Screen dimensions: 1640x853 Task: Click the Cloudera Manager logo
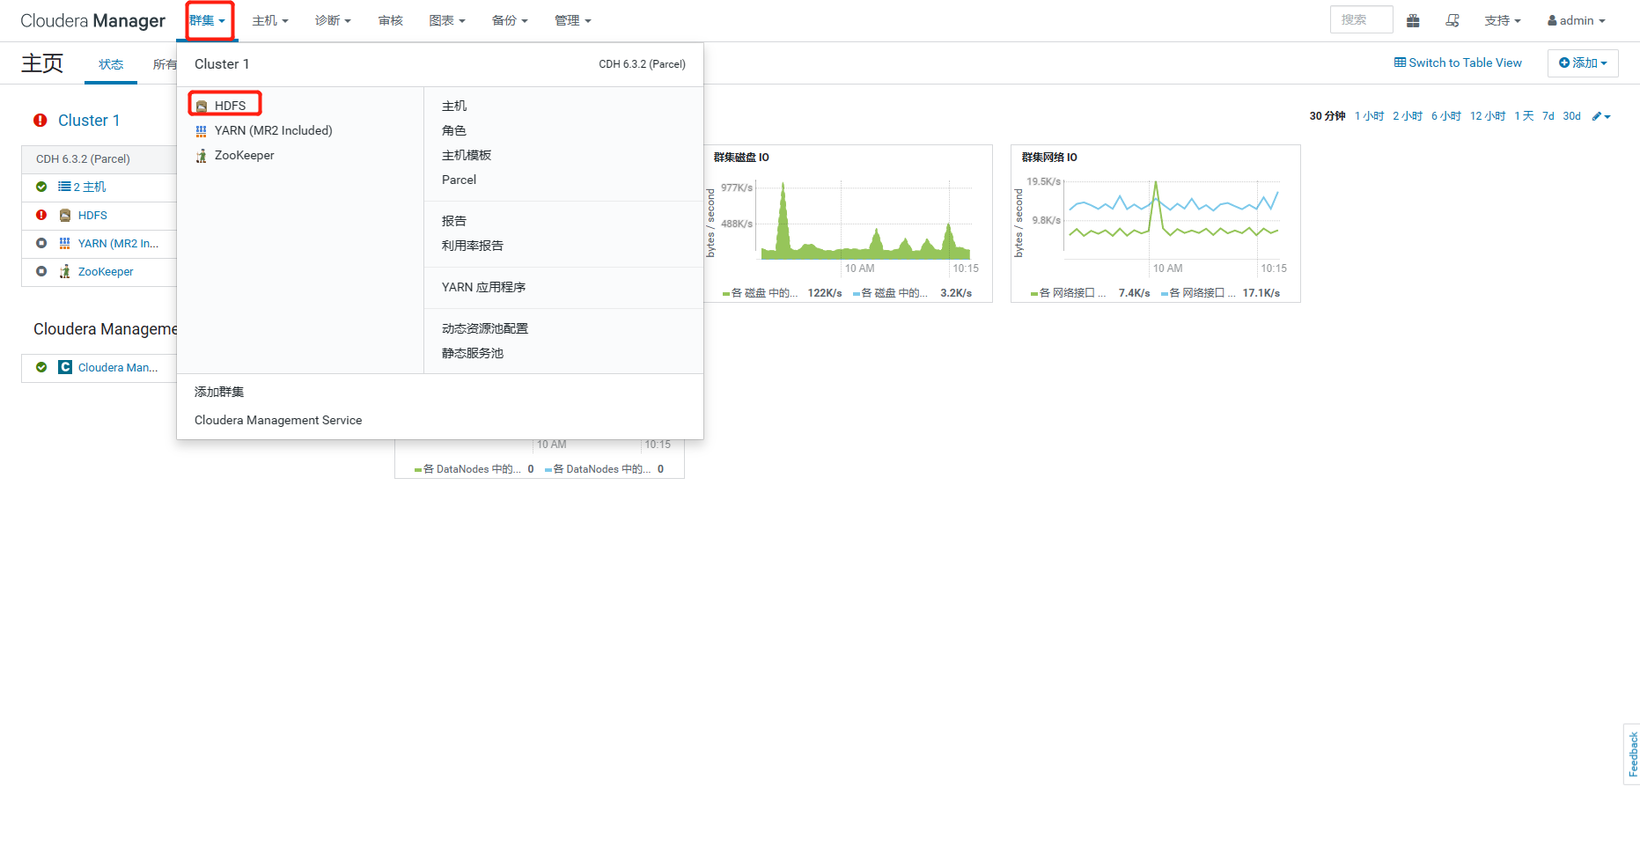coord(92,21)
